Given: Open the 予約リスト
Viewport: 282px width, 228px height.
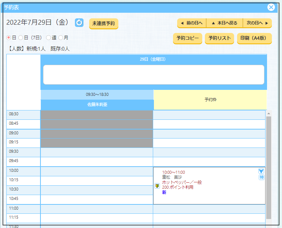Looking at the screenshot, I should pos(219,38).
